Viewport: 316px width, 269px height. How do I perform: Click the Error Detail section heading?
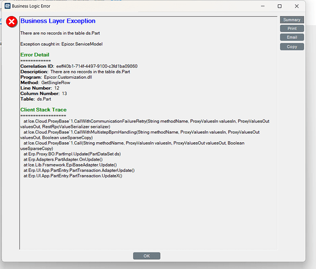(x=35, y=55)
